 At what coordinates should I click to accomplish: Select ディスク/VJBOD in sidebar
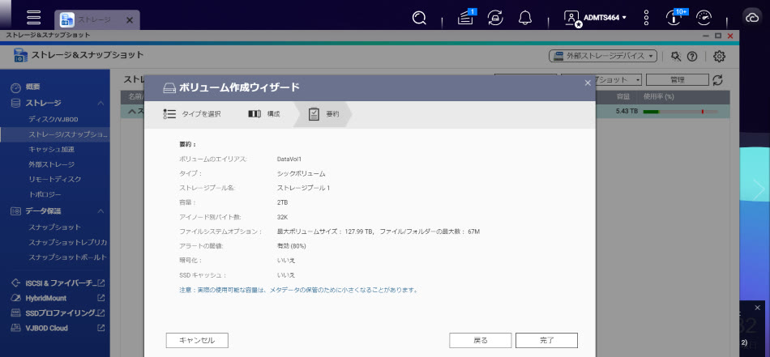[x=53, y=119]
